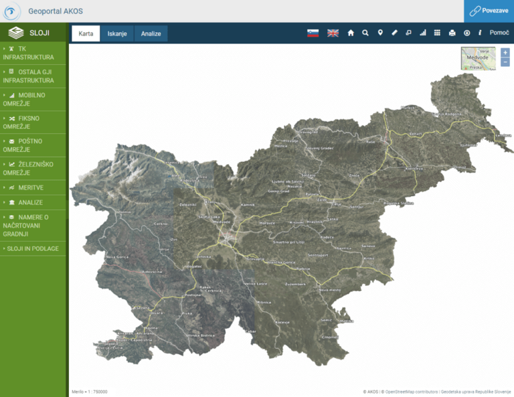Image resolution: width=514 pixels, height=397 pixels.
Task: Click the chart icon of Železniško omrežje
Action: (12, 164)
